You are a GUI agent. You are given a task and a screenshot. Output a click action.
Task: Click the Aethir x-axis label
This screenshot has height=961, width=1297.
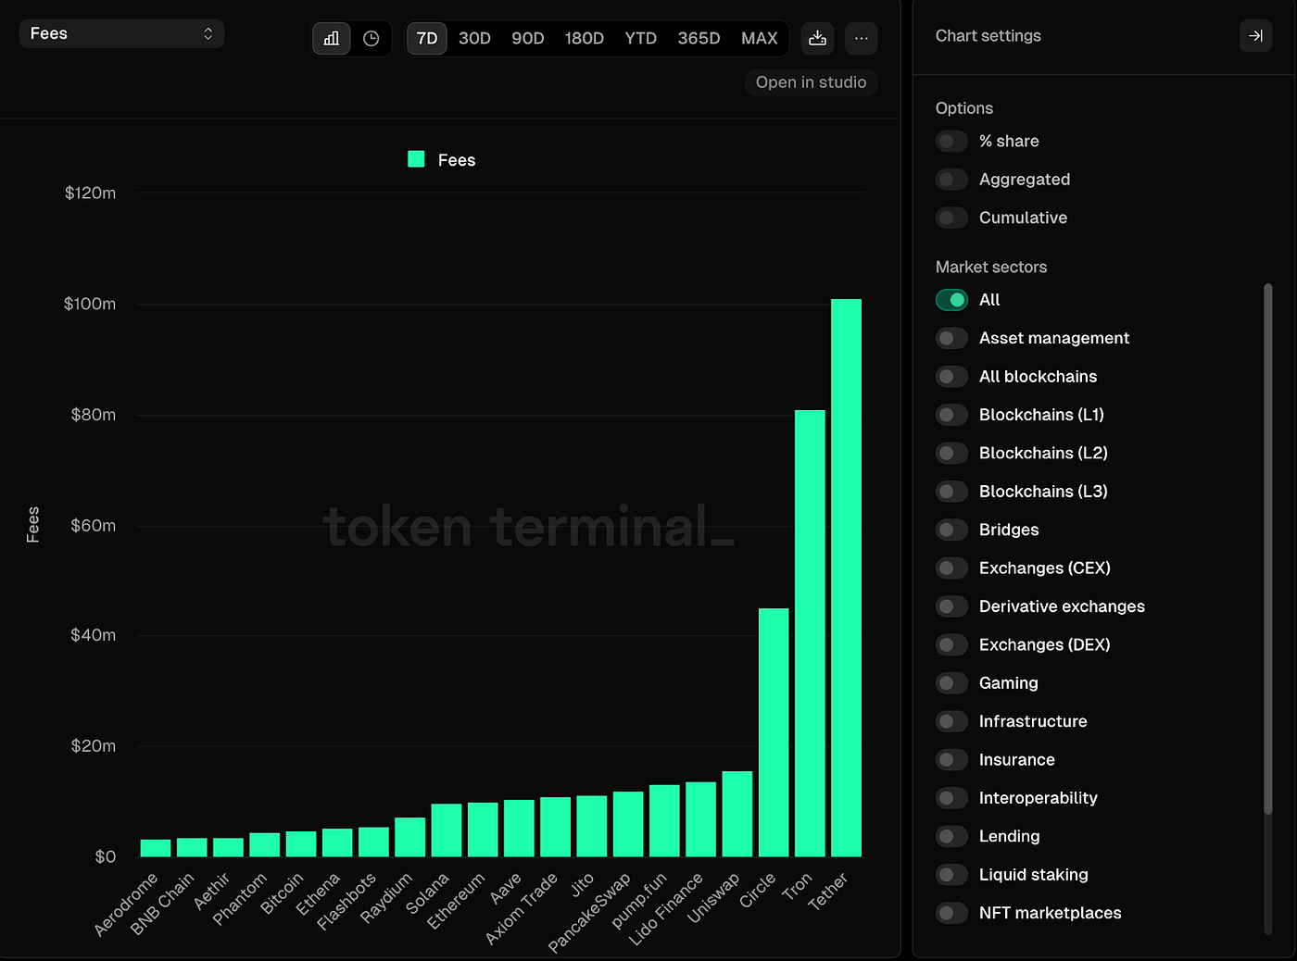(x=212, y=892)
